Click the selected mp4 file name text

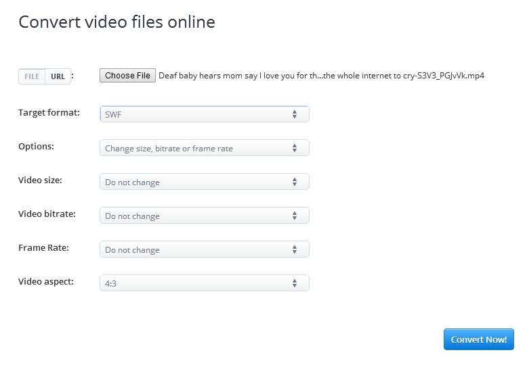tap(321, 76)
